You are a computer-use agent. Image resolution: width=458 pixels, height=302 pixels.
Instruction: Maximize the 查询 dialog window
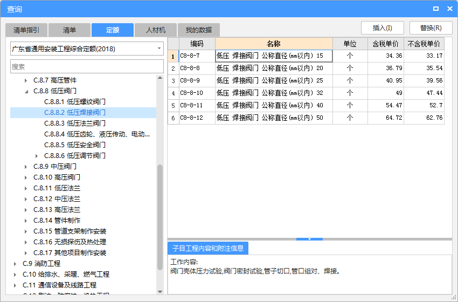pyautogui.click(x=436, y=9)
